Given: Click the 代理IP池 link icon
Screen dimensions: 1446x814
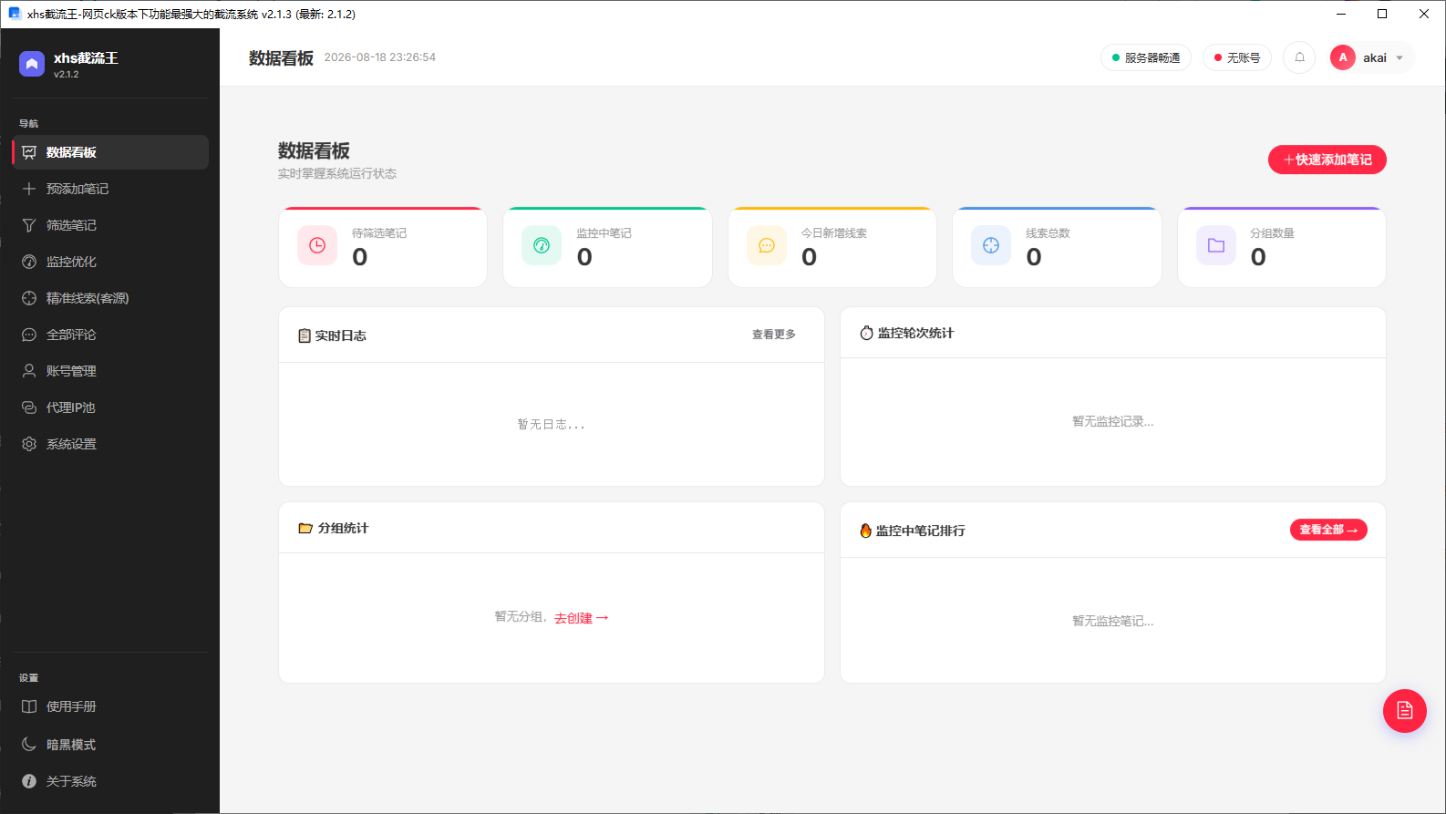Looking at the screenshot, I should 29,407.
